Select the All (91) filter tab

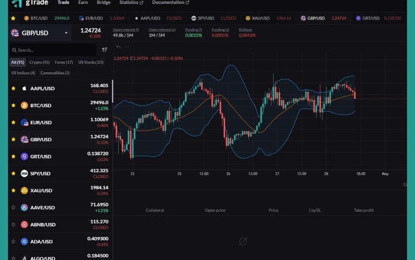(x=18, y=62)
